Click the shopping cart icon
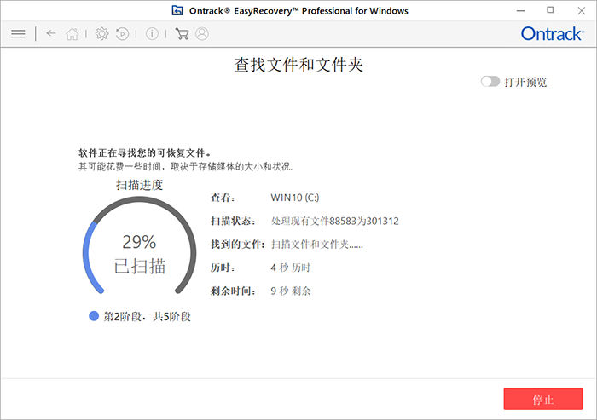 point(182,34)
